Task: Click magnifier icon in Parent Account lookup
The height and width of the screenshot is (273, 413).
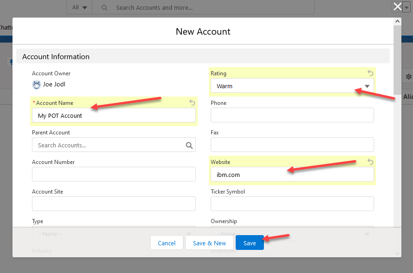Action: [x=189, y=145]
